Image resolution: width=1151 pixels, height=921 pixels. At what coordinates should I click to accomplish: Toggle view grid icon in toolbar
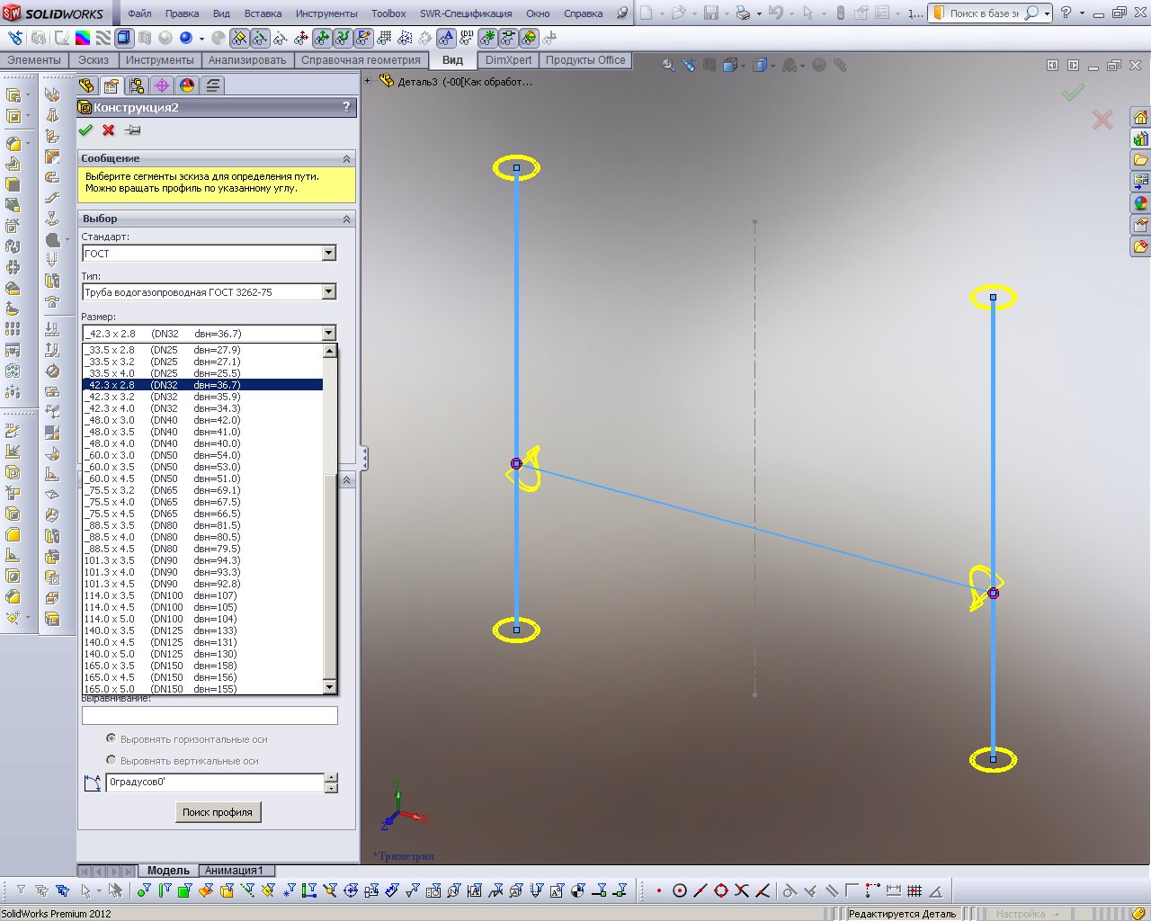385,38
